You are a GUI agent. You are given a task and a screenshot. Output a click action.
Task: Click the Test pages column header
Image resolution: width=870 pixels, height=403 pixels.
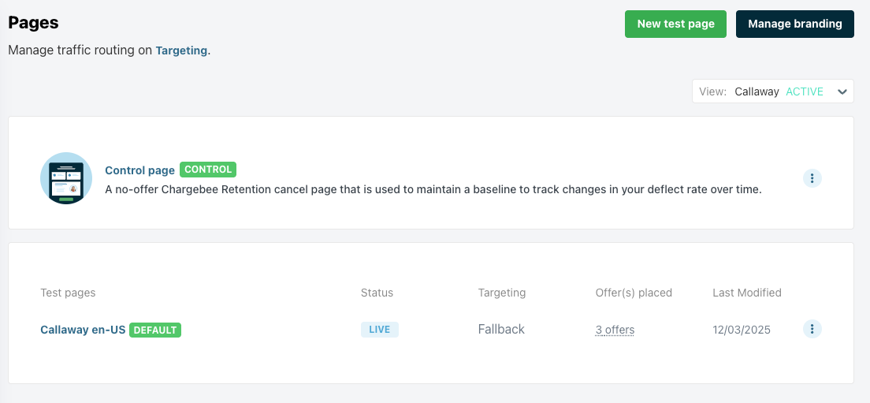68,293
